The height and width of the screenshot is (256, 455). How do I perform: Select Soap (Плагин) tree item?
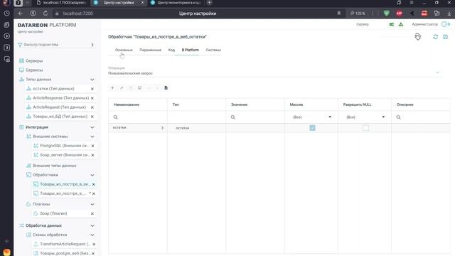pos(53,213)
